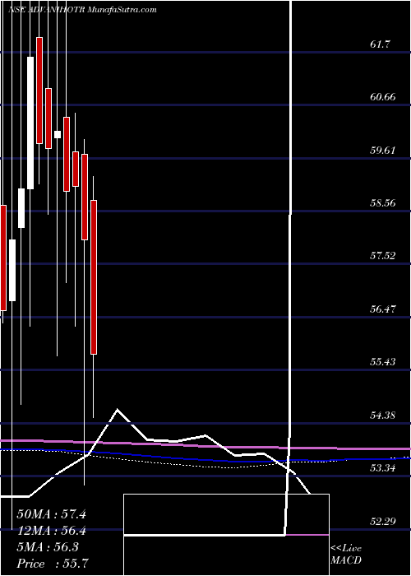Viewport: 411px width, 576px height.
Task: Click the 53.34 price axis label
Action: pos(383,468)
